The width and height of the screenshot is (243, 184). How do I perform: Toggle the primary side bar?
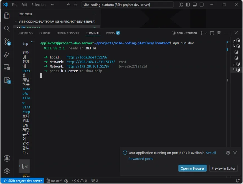(188, 5)
